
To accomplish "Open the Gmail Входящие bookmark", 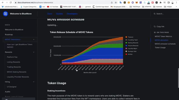I will click(x=119, y=7).
